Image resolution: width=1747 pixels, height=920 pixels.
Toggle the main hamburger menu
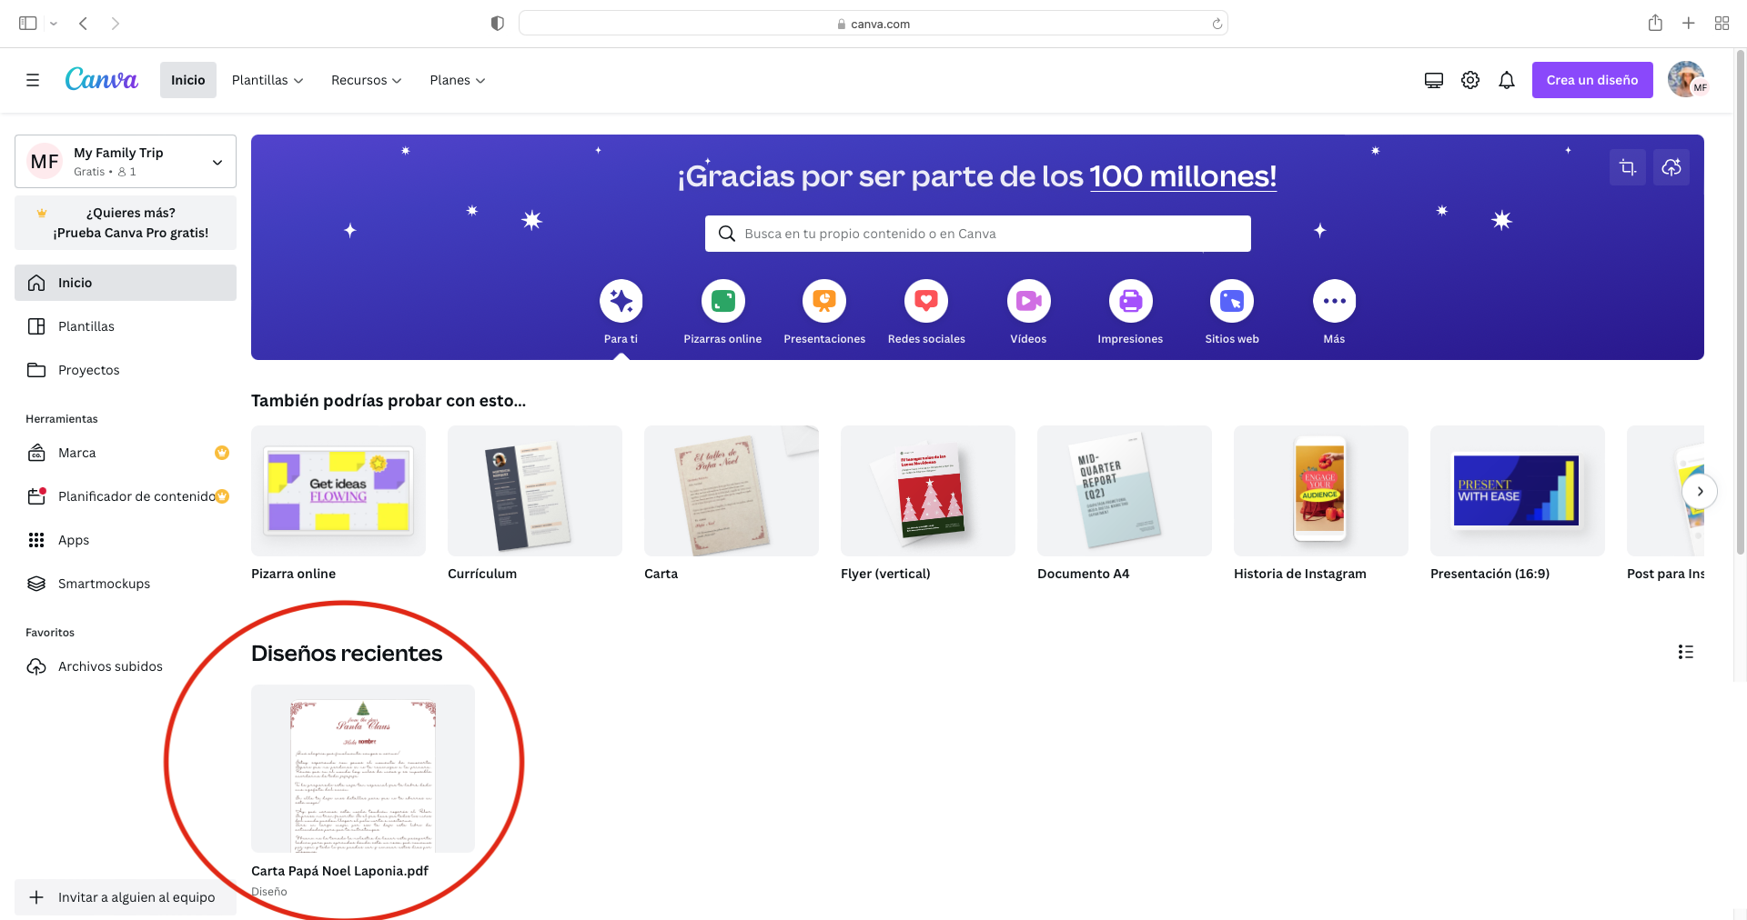coord(33,80)
